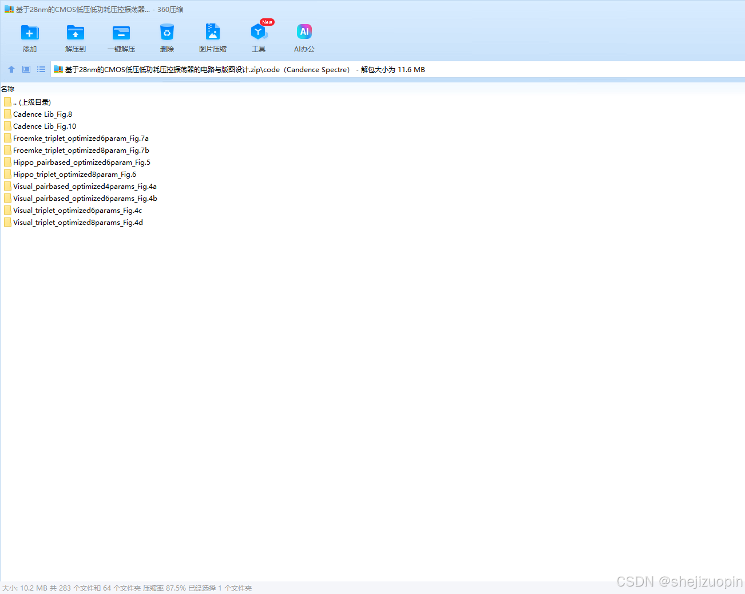
Task: Select Hippo_pairbased_optimized6param_Fig.5 folder
Action: point(77,163)
